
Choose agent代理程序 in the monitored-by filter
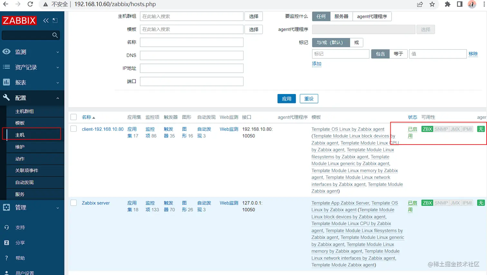pos(372,16)
